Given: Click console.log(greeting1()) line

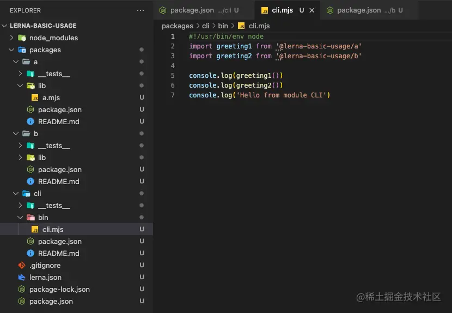Looking at the screenshot, I should pos(236,76).
